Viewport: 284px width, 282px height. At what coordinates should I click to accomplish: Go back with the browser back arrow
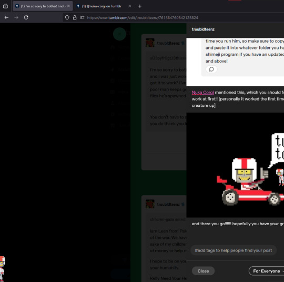[x=6, y=17]
